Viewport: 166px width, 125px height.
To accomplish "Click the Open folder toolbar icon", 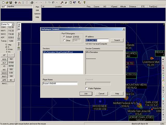I will point(6,2).
